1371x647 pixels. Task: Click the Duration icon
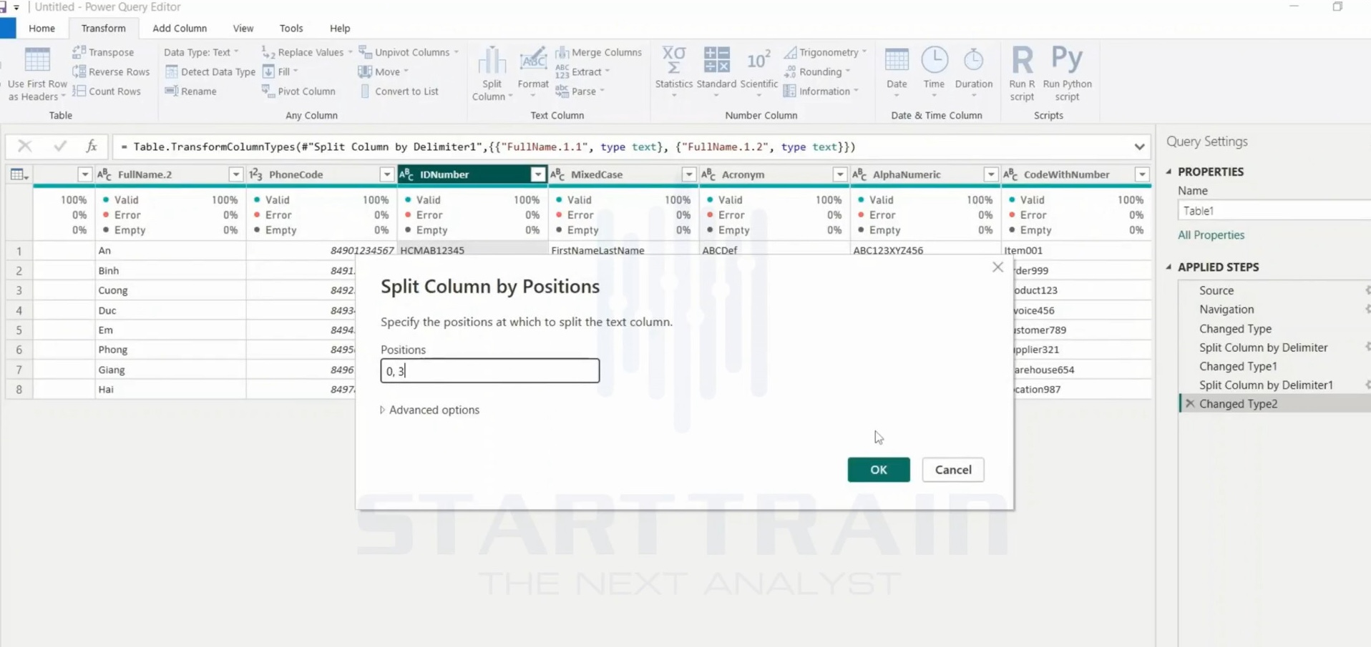(x=973, y=71)
